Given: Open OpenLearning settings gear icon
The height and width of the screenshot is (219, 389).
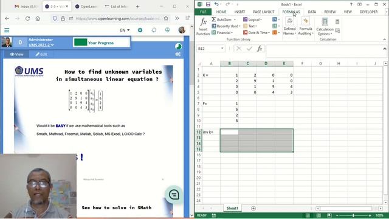Looking at the screenshot, I should tap(140, 30).
